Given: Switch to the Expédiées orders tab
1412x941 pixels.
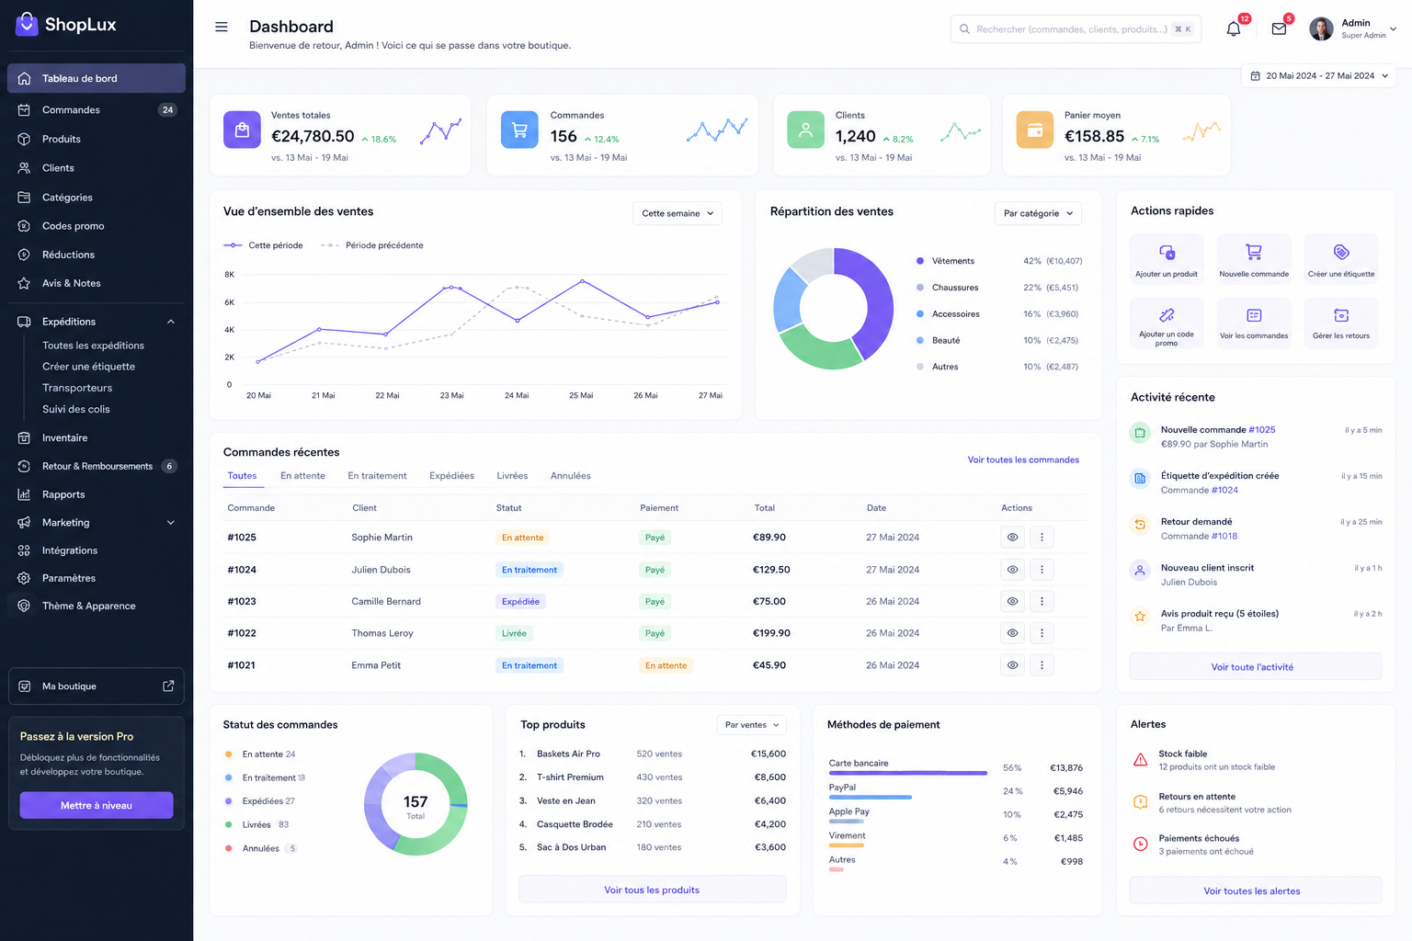Looking at the screenshot, I should click(x=451, y=476).
